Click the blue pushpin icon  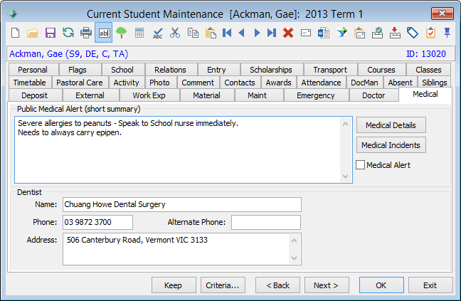(x=447, y=33)
